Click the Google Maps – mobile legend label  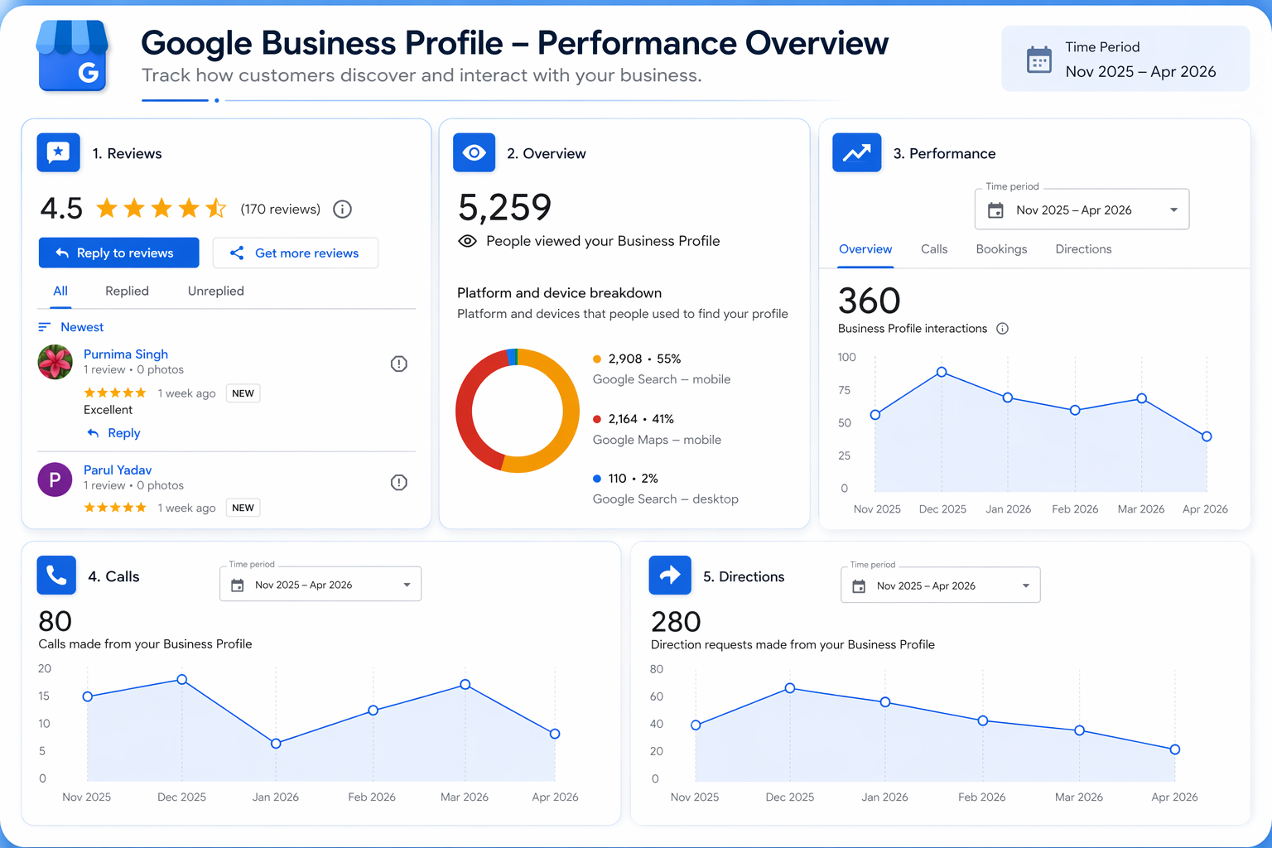(x=657, y=440)
